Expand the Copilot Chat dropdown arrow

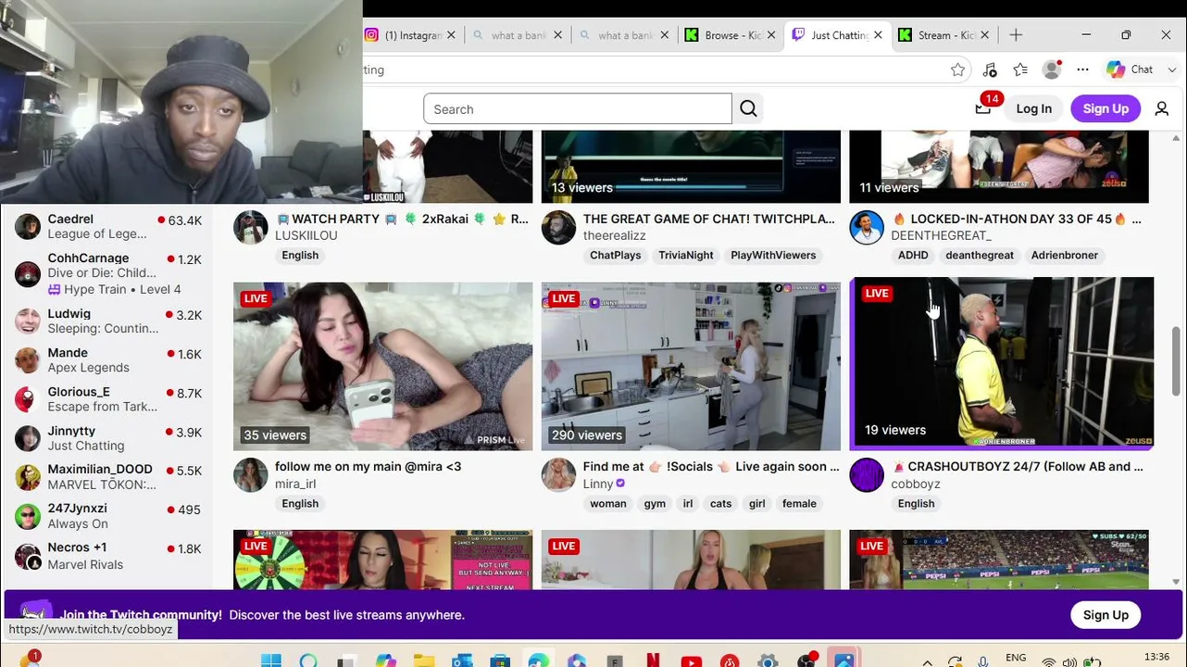(1171, 69)
